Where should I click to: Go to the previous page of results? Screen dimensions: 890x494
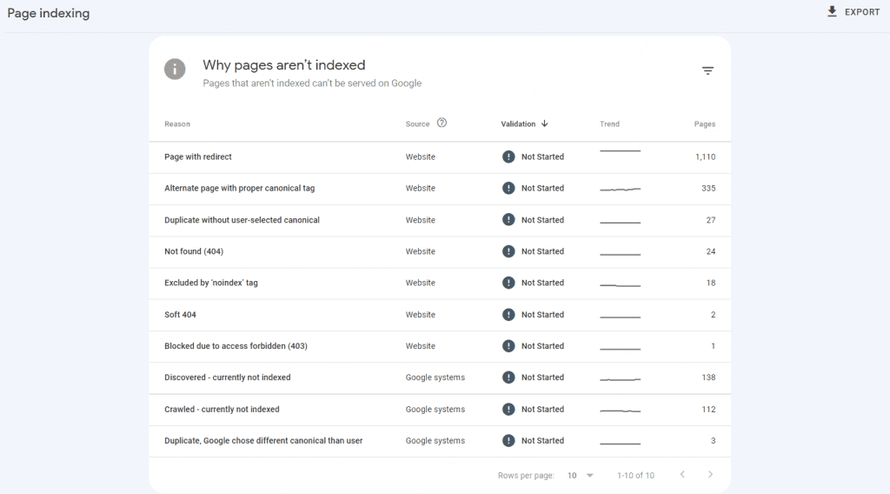click(x=682, y=475)
